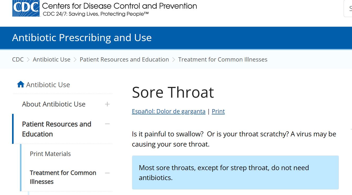Switch to Español: Dolor de garganta
The image size is (352, 195).
pyautogui.click(x=168, y=111)
